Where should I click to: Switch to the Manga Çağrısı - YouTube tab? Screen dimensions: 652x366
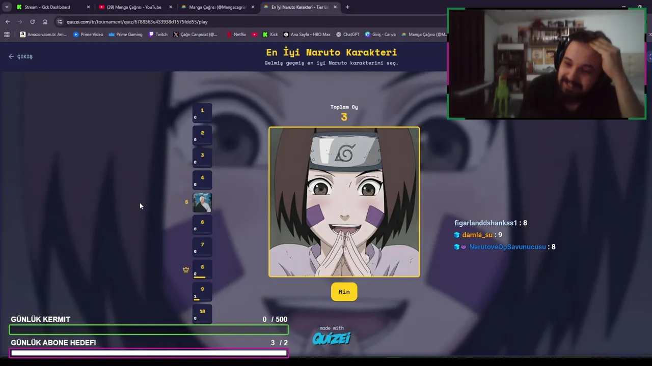click(134, 7)
